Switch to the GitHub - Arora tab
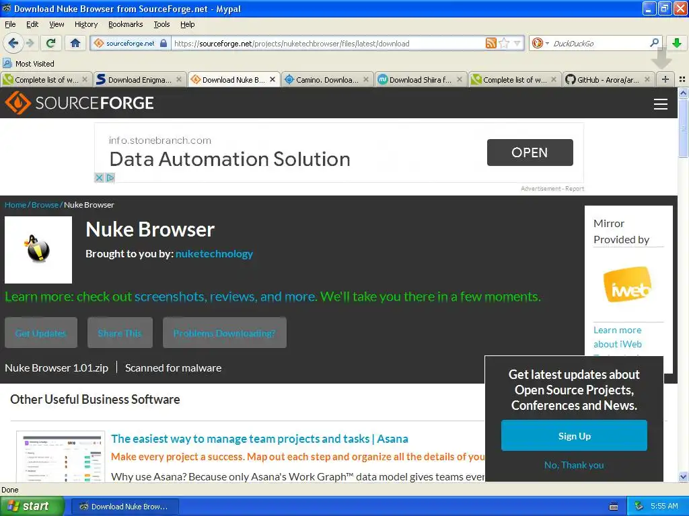This screenshot has width=689, height=516. [x=608, y=79]
